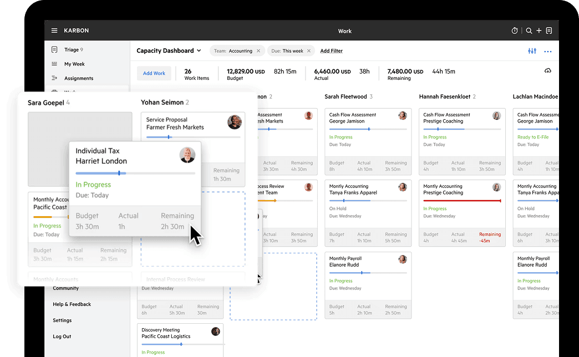Start the timer icon in top bar
This screenshot has height=357, width=579.
click(x=514, y=30)
